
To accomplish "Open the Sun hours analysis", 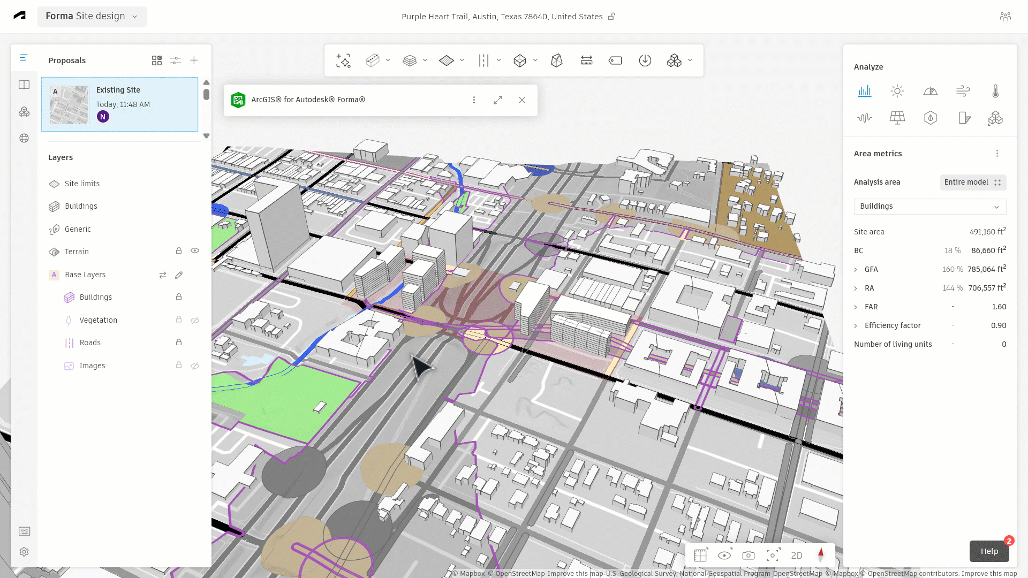I will (897, 91).
